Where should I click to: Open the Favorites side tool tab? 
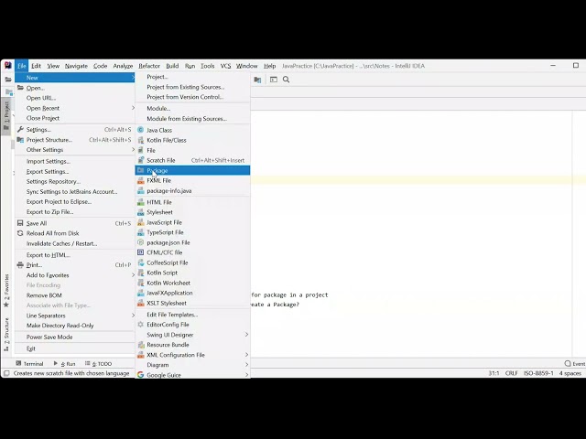6,291
